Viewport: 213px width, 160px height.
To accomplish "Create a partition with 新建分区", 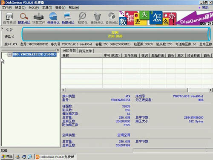I will coord(68,18).
